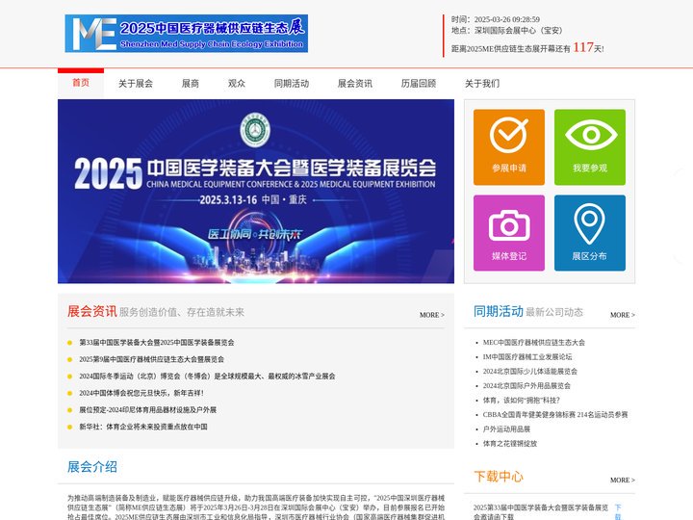Click the venue text 深圳国际会展中心（宝安）
The width and height of the screenshot is (693, 520).
click(519, 31)
